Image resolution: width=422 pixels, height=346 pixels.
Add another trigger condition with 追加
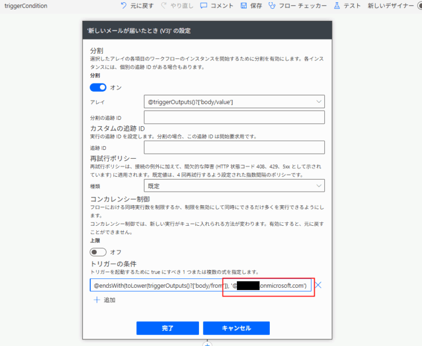pos(104,300)
